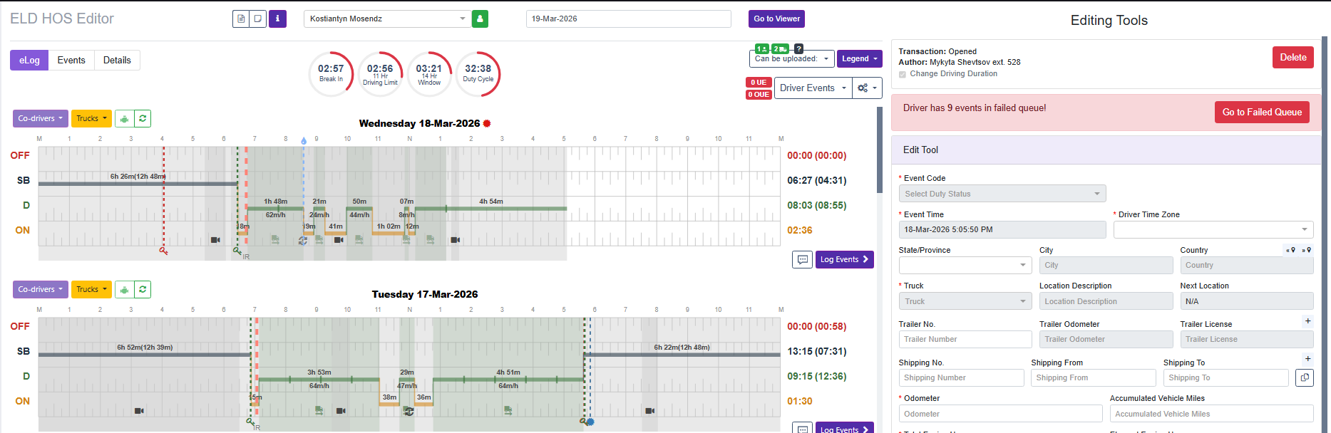Expand the Driver Events dropdown
The width and height of the screenshot is (1331, 433).
click(x=813, y=88)
